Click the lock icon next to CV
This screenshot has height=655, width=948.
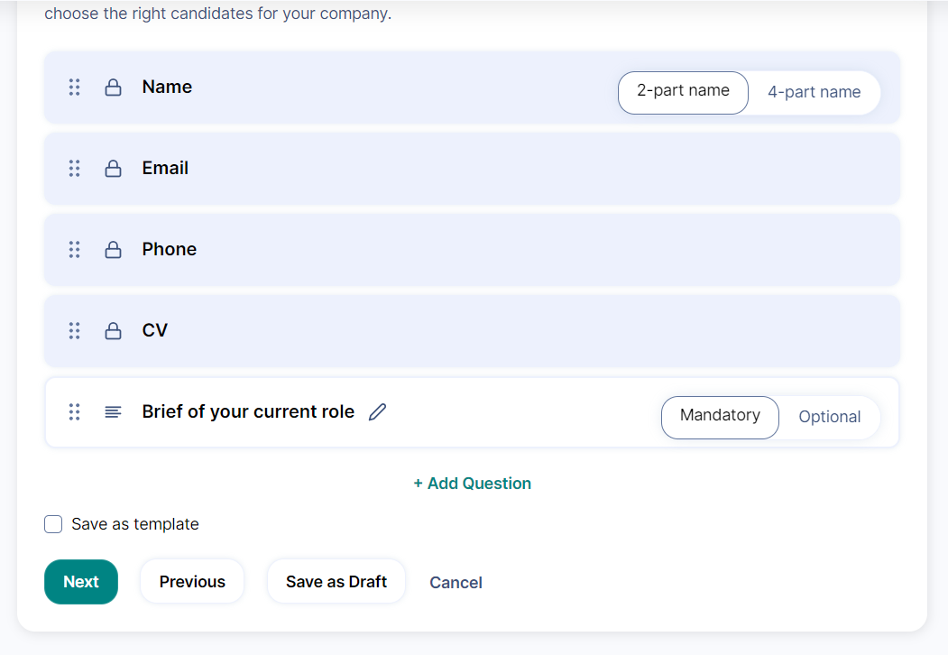coord(114,331)
